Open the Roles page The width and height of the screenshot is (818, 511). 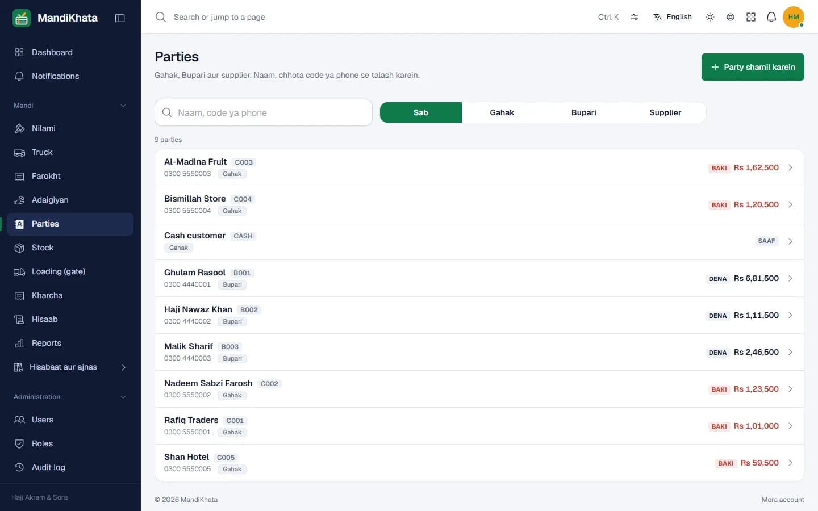(x=70, y=443)
